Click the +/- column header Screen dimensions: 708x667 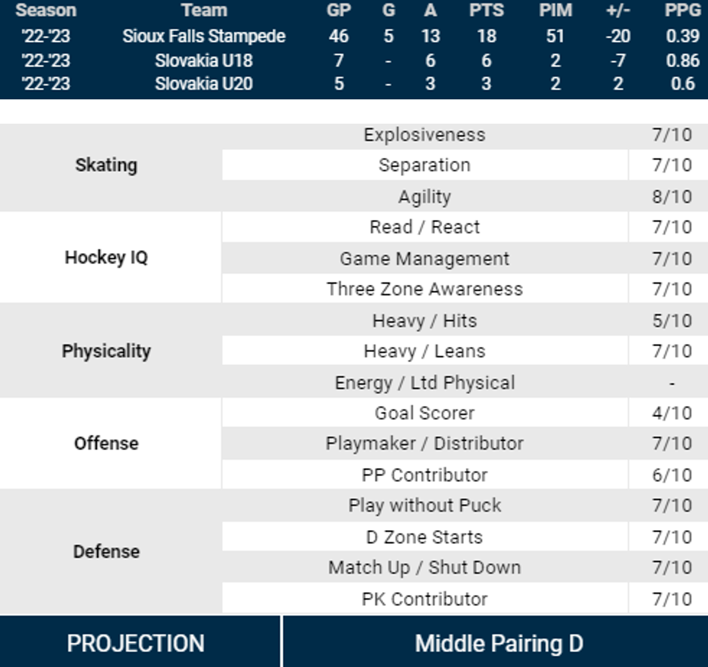[x=618, y=10]
